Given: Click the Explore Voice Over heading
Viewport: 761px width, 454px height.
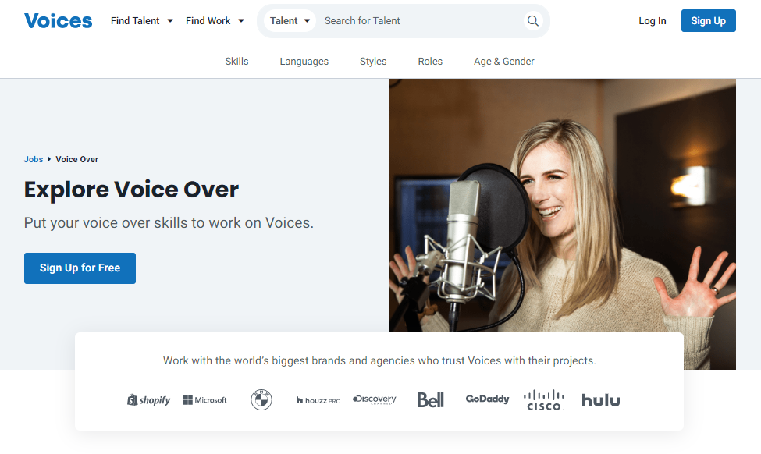Looking at the screenshot, I should [132, 190].
